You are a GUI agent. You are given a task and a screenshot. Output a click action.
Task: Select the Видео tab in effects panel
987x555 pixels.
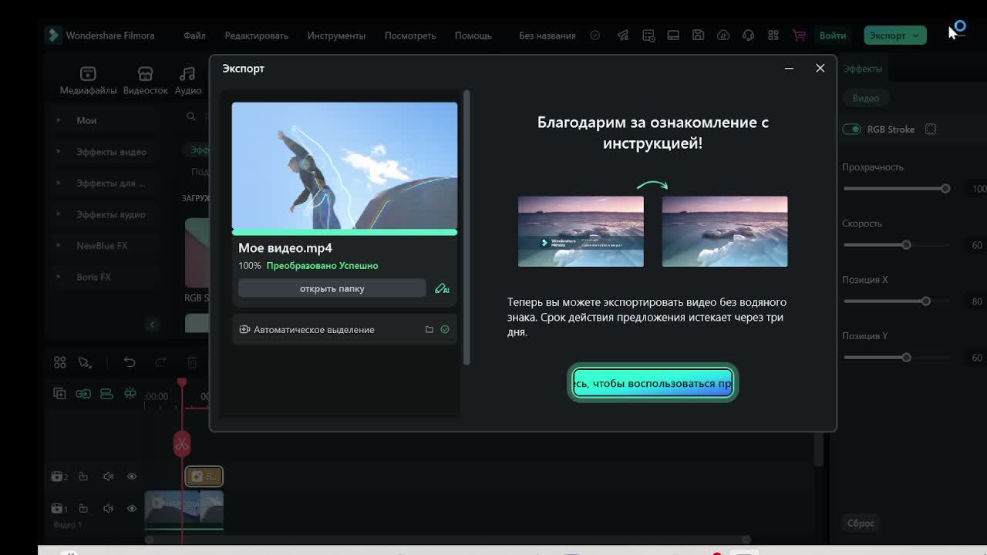click(x=866, y=98)
